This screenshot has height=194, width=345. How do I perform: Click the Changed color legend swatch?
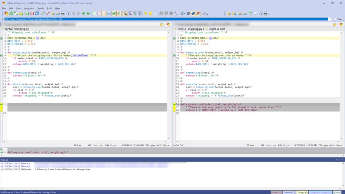coord(302,192)
